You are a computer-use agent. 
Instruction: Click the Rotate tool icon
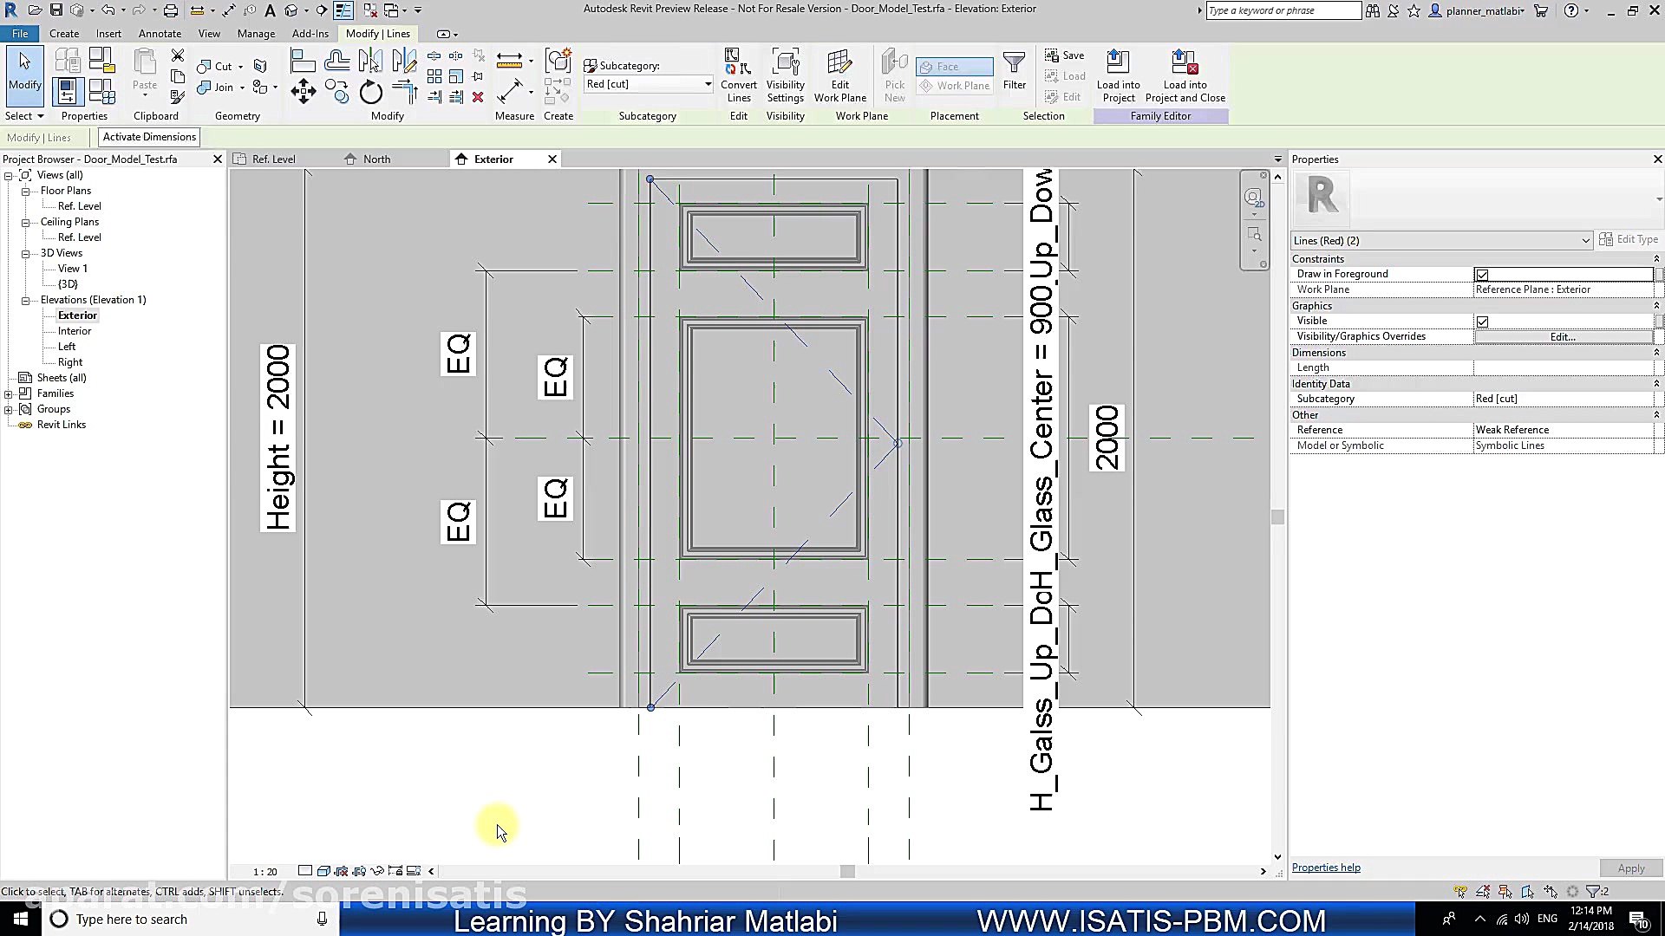[370, 92]
